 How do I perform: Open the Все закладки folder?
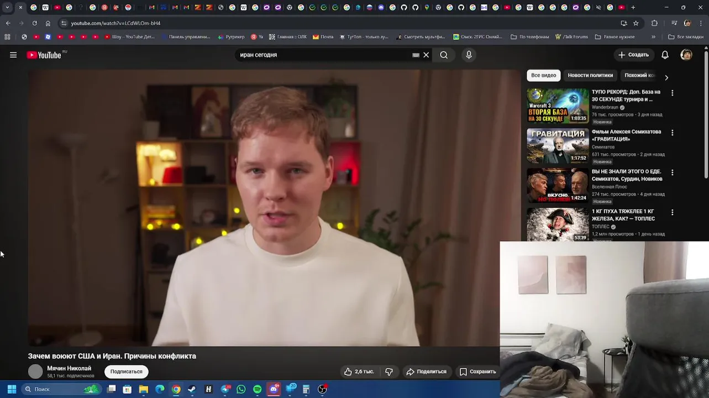(x=685, y=37)
